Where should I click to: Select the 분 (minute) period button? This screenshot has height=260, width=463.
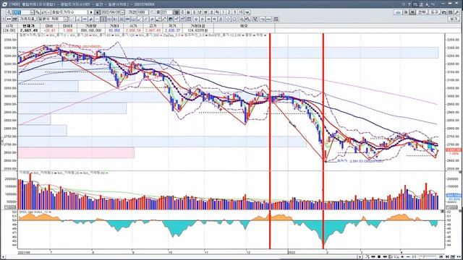(x=205, y=12)
